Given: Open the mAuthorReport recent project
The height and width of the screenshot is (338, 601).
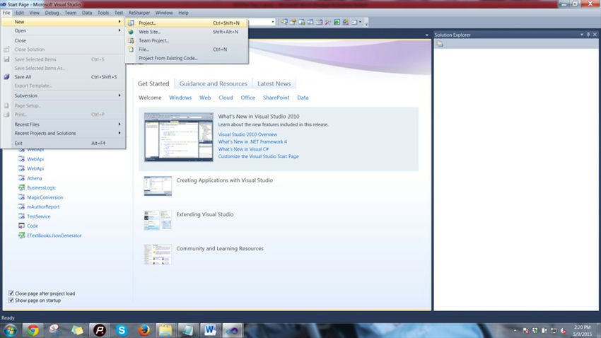Looking at the screenshot, I should (43, 207).
